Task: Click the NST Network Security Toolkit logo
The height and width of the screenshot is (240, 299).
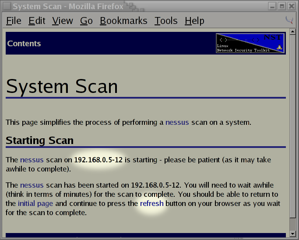Action: [x=250, y=43]
